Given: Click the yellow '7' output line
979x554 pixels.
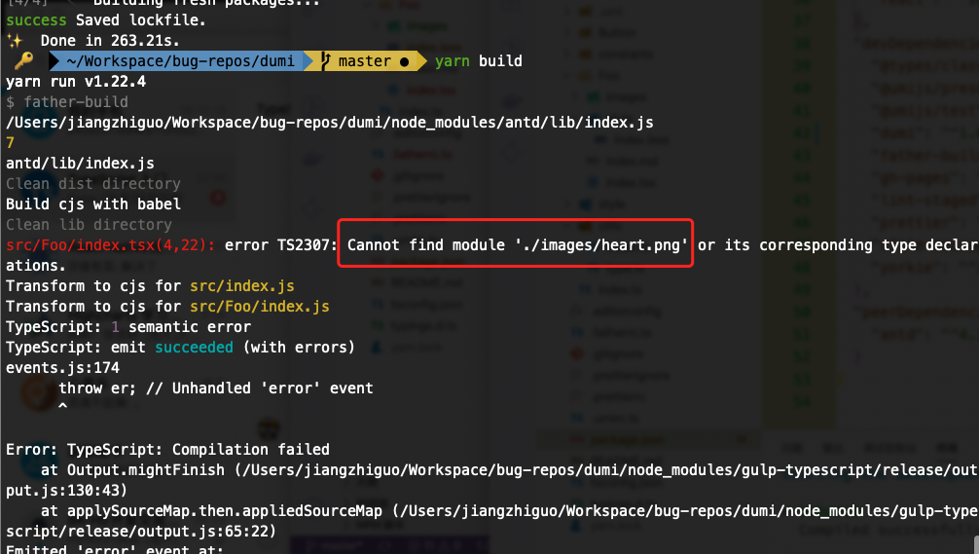Looking at the screenshot, I should click(10, 143).
